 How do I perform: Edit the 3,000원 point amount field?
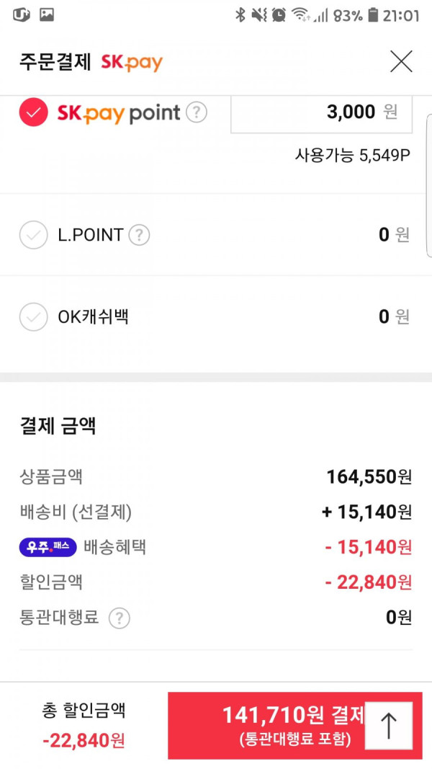click(321, 113)
